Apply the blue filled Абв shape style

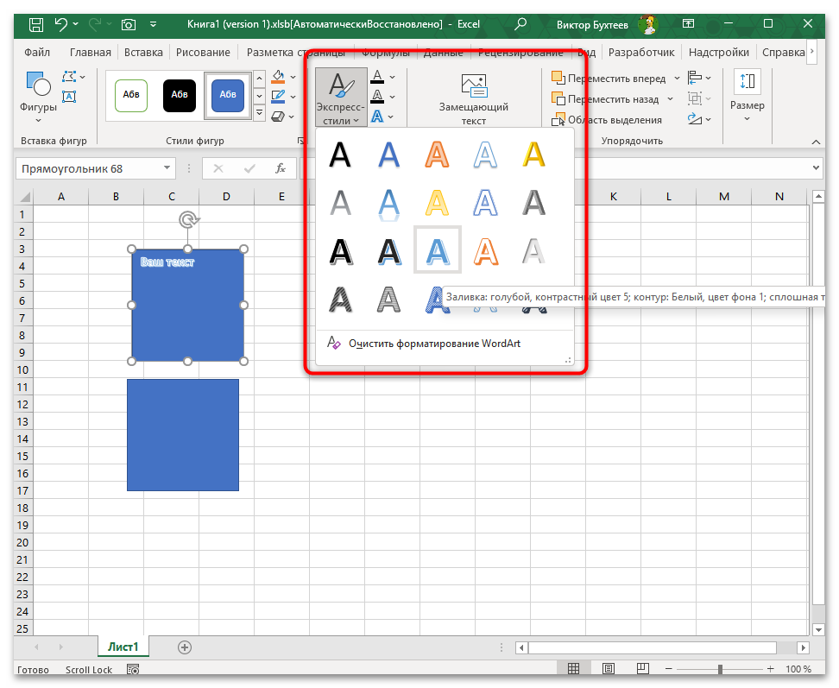pos(228,95)
